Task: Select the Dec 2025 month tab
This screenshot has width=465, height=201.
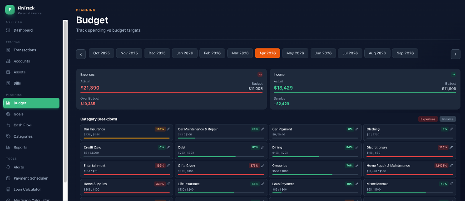Action: pyautogui.click(x=157, y=53)
